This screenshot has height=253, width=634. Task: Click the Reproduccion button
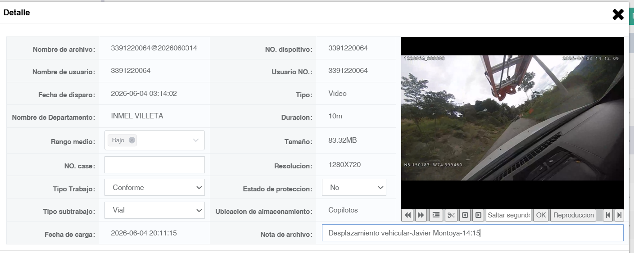574,215
